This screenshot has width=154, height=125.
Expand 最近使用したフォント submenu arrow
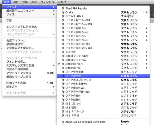(54, 11)
